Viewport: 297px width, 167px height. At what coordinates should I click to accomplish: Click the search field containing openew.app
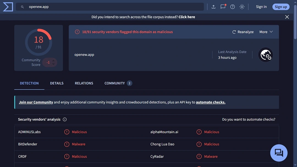click(110, 7)
